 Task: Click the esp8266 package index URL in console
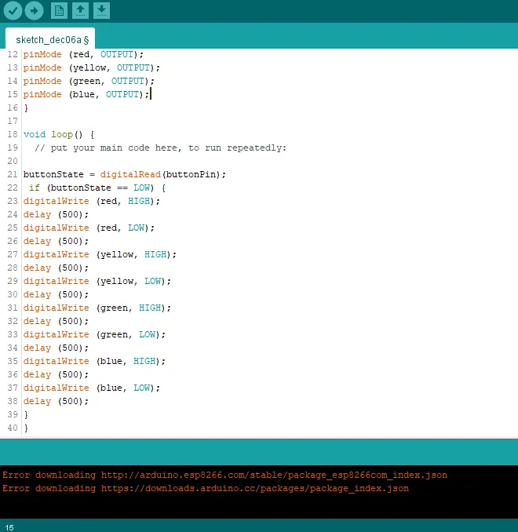click(x=274, y=475)
